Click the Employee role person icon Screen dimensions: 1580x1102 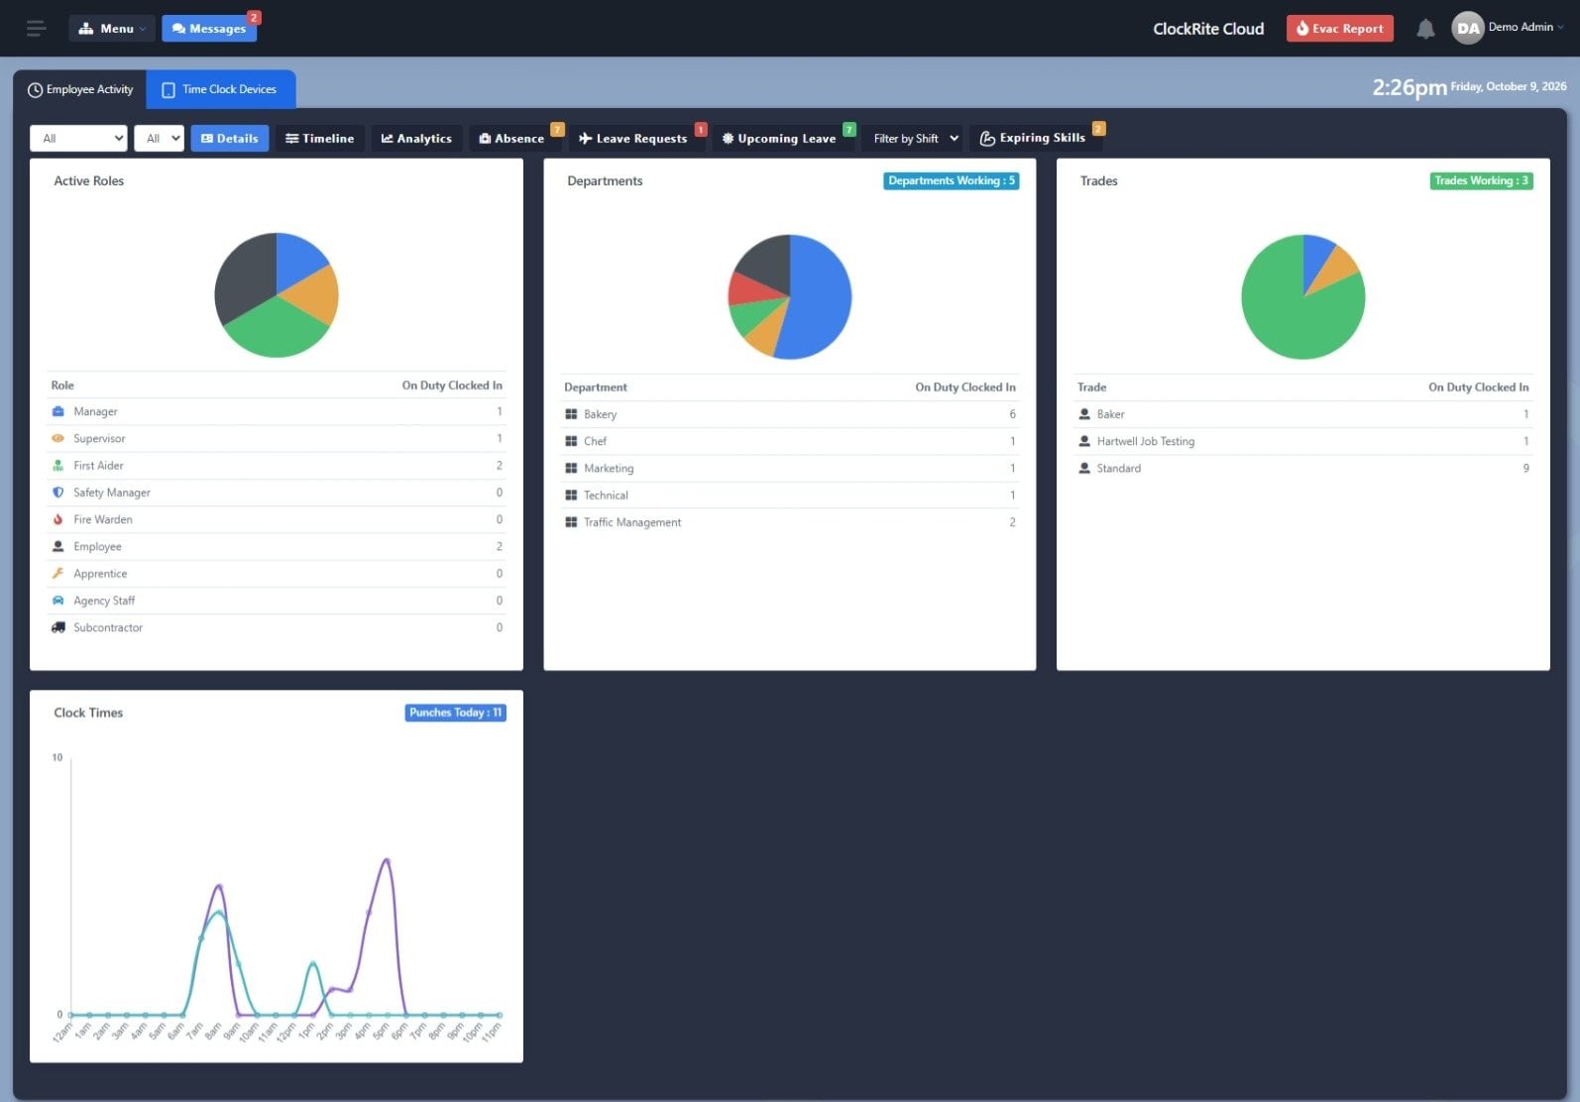pyautogui.click(x=57, y=546)
